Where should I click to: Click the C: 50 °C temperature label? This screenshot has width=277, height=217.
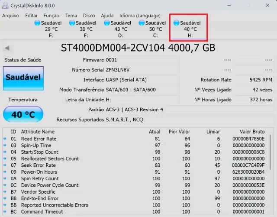(x=155, y=29)
